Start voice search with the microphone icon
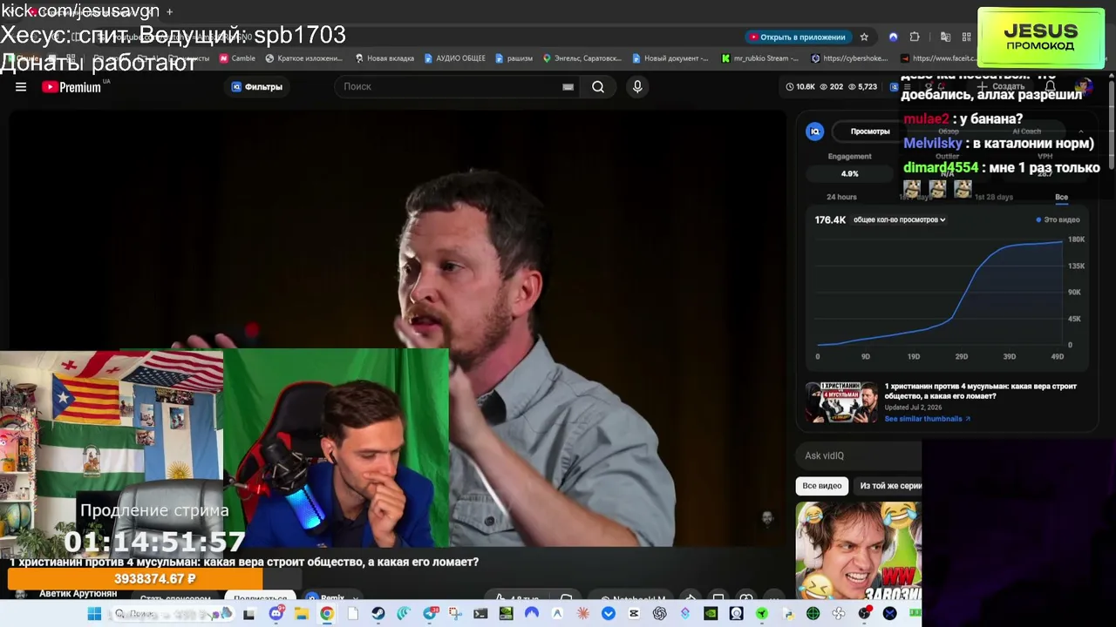Screen dimensions: 1116x627 (x=637, y=87)
